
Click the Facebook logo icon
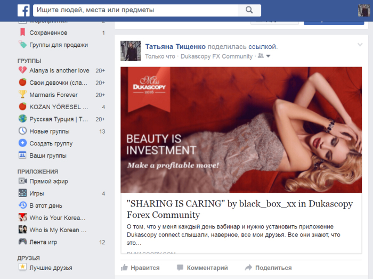point(23,11)
